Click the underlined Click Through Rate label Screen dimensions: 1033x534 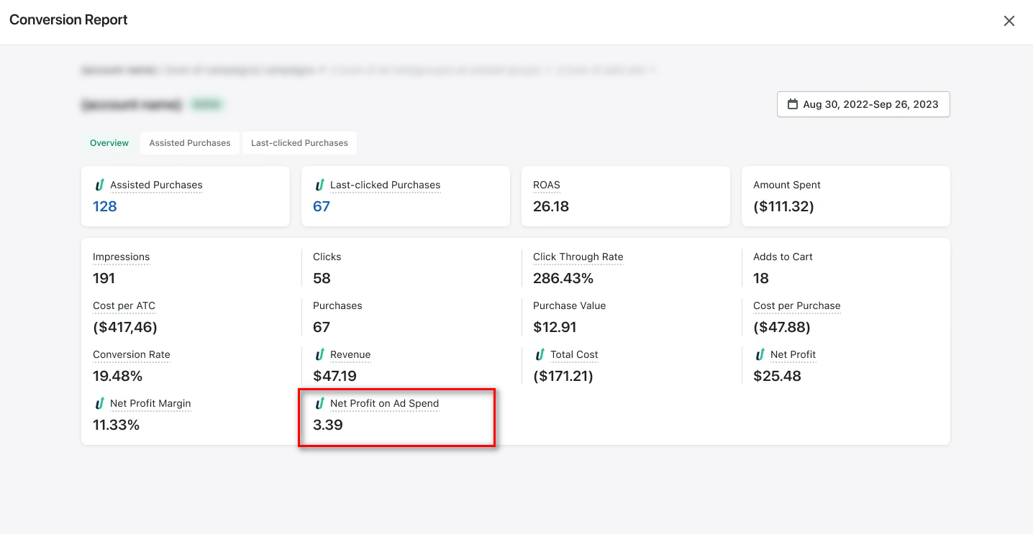coord(578,257)
